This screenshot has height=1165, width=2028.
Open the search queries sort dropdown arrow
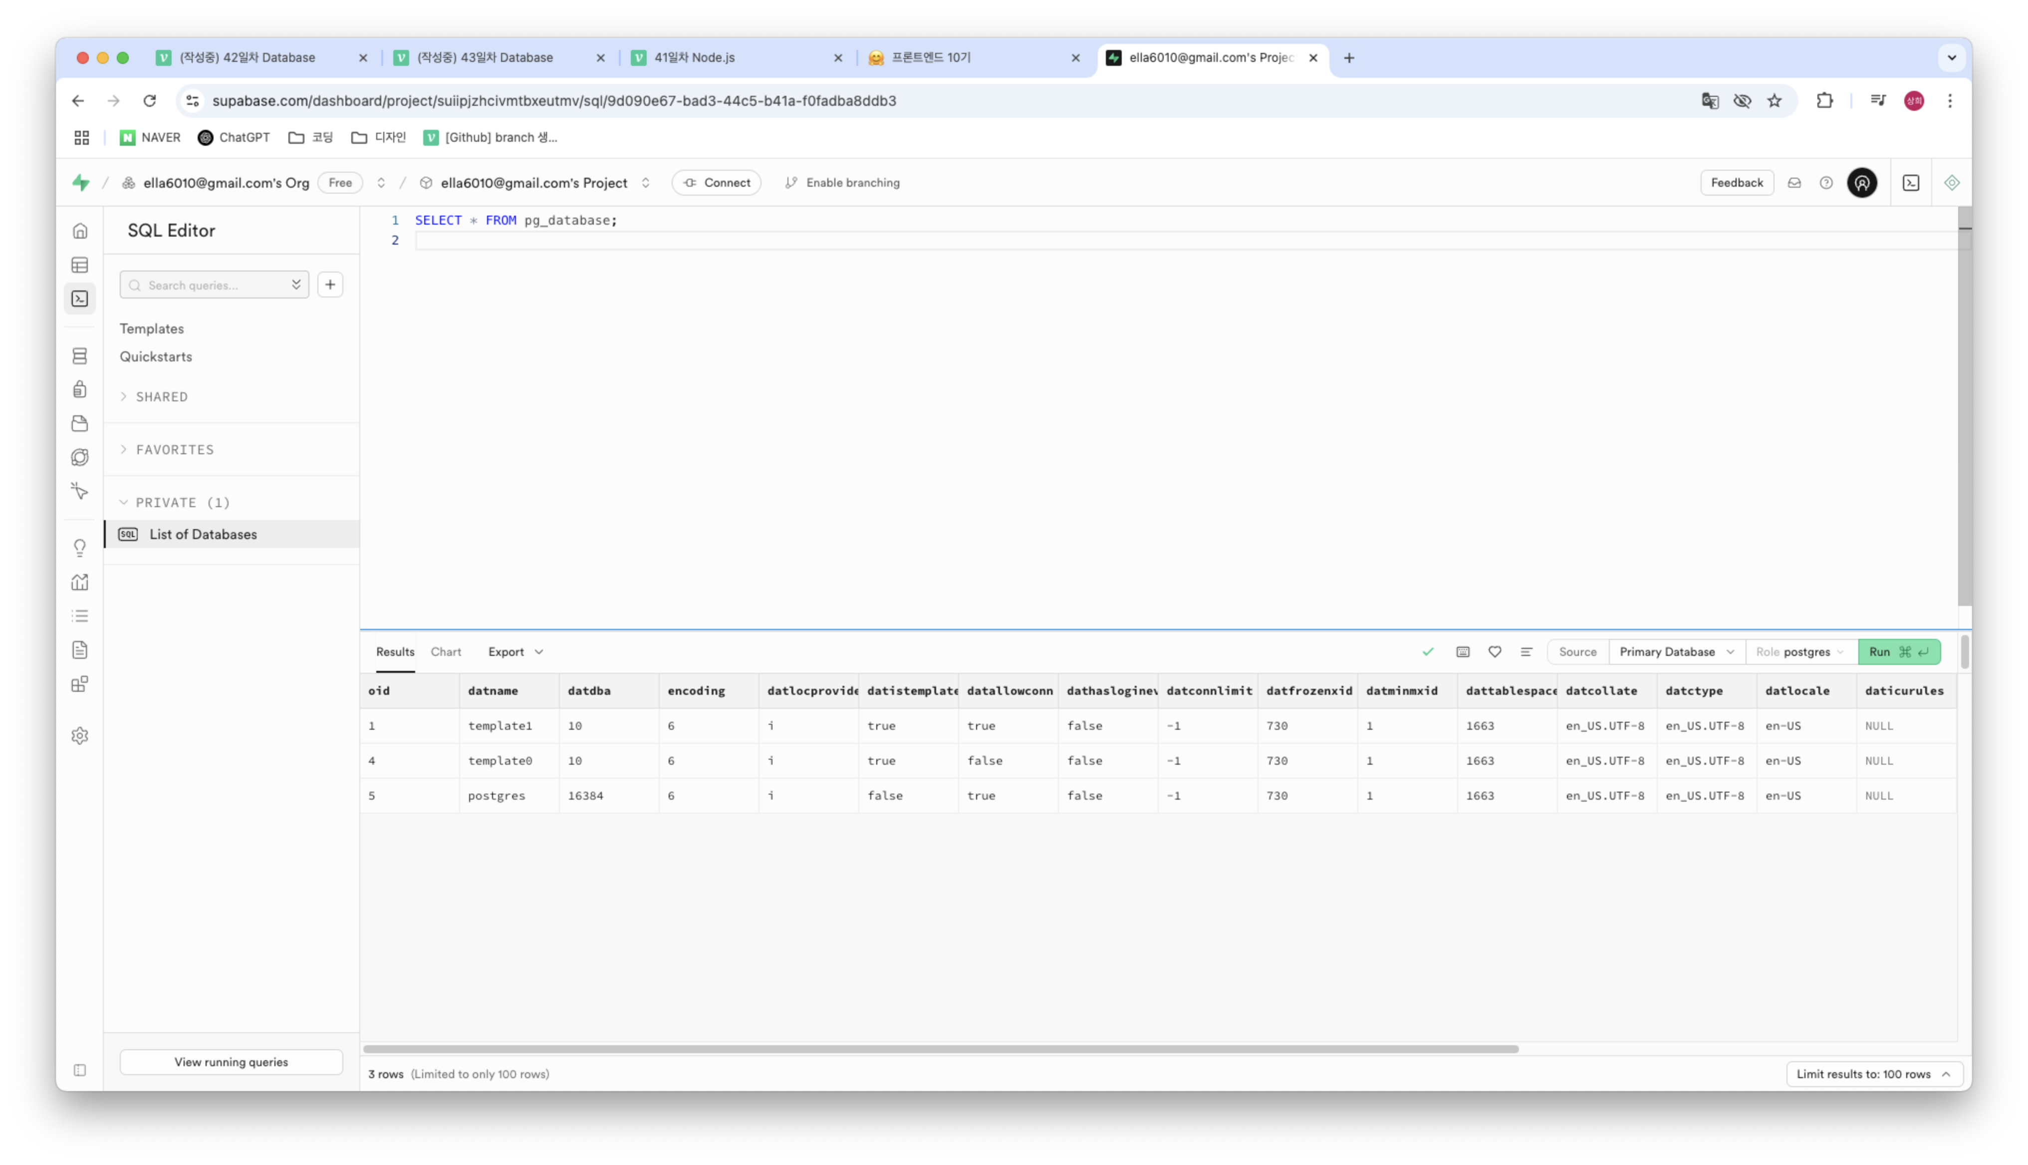point(296,285)
